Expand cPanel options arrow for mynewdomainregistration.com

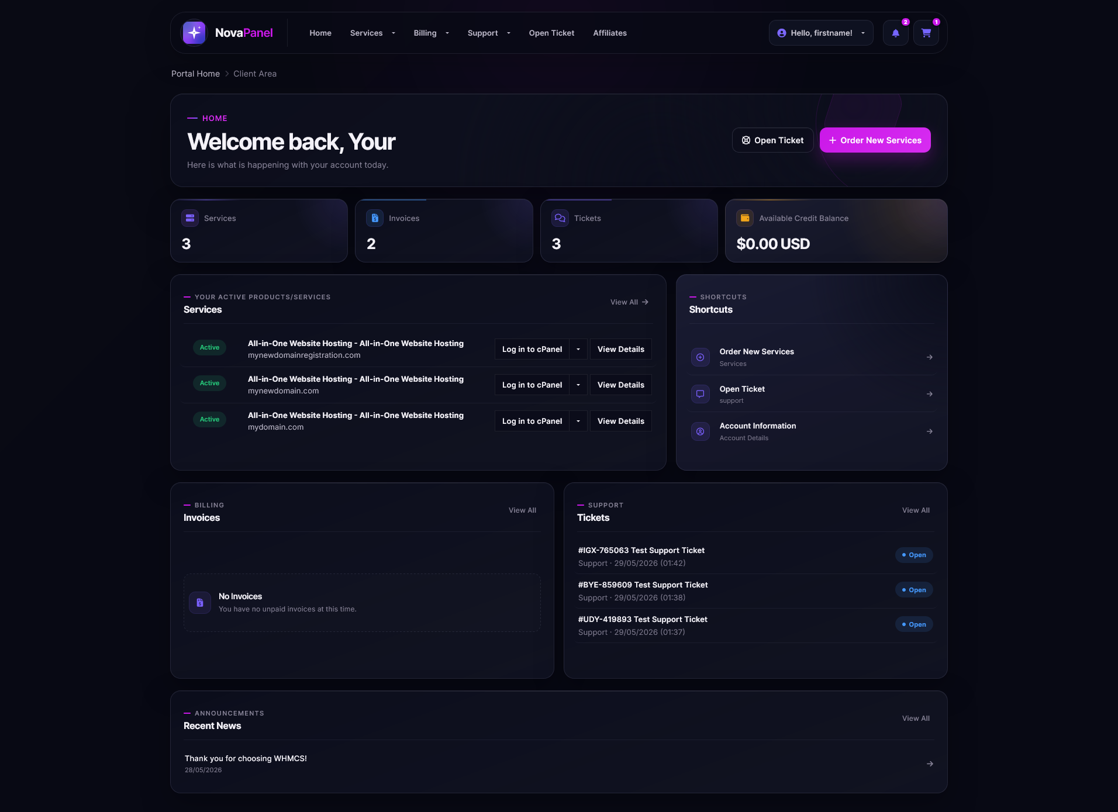[578, 349]
